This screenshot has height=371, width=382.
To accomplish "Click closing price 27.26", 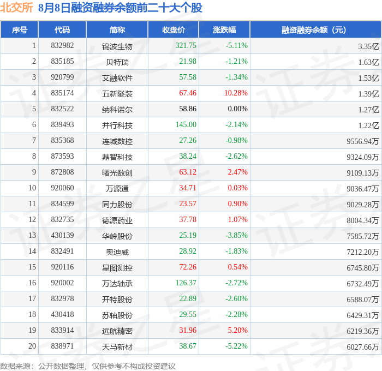I will pos(188,141).
